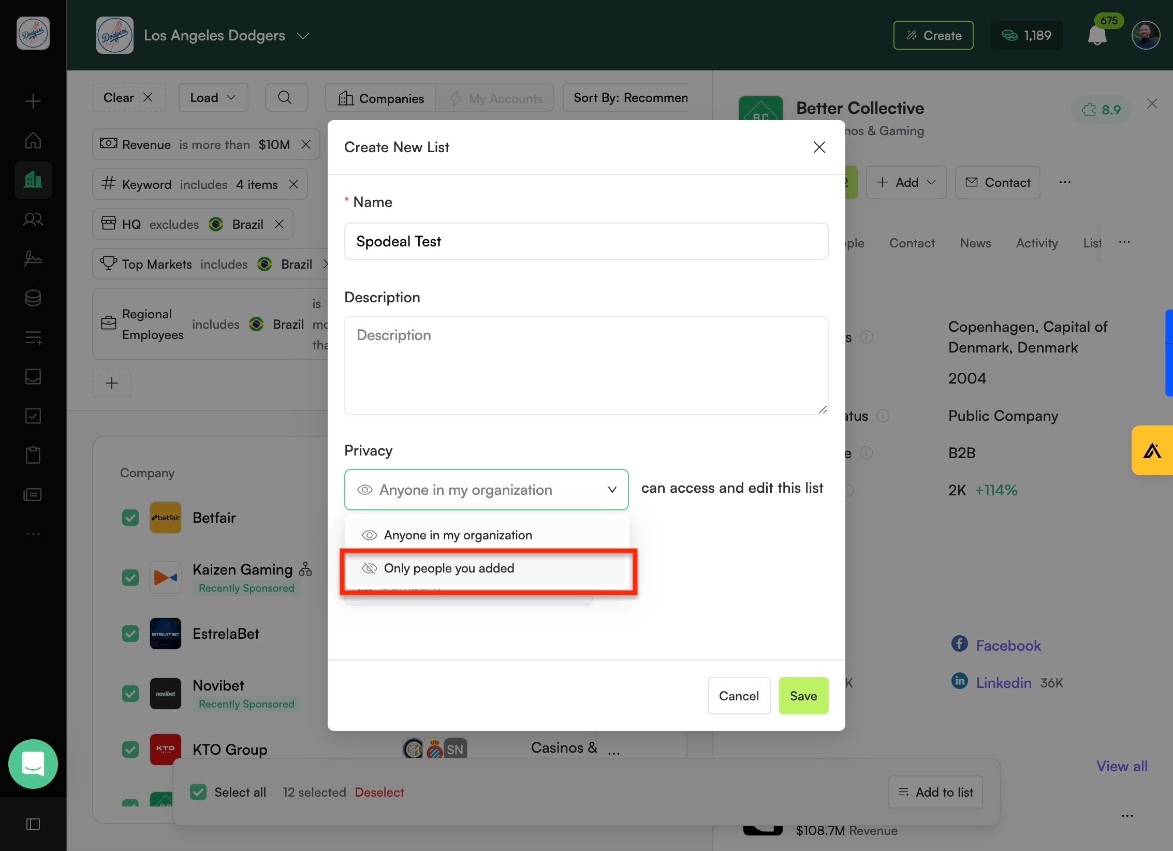Open the Load dropdown

[213, 97]
